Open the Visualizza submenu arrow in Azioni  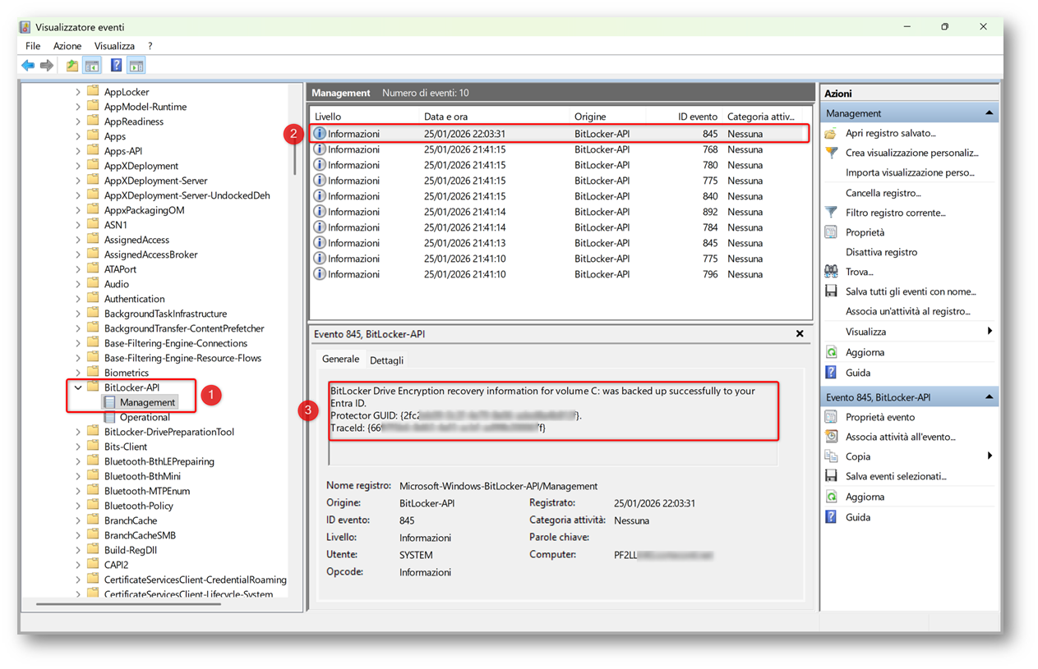click(990, 332)
